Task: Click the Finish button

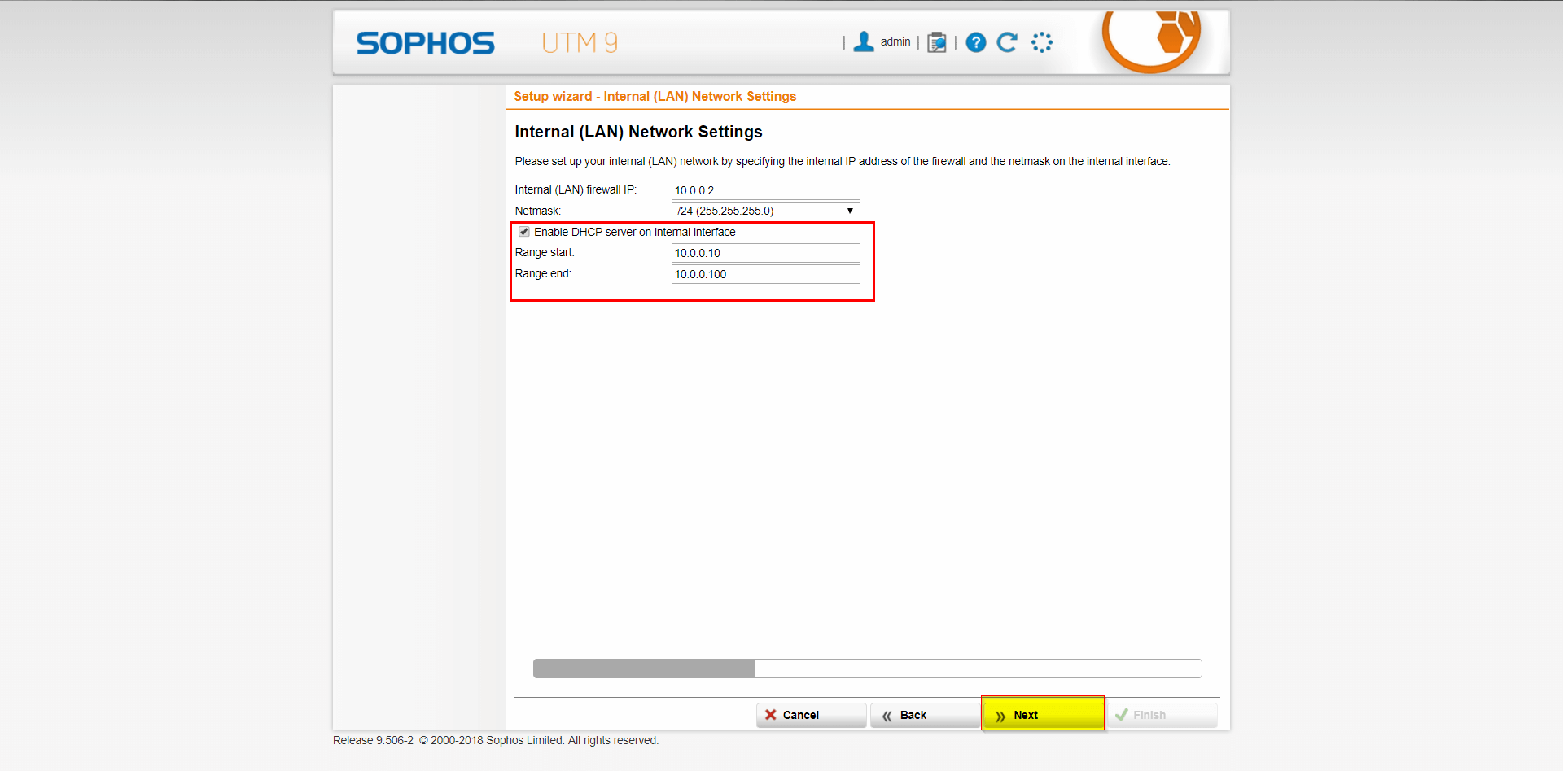Action: 1162,715
